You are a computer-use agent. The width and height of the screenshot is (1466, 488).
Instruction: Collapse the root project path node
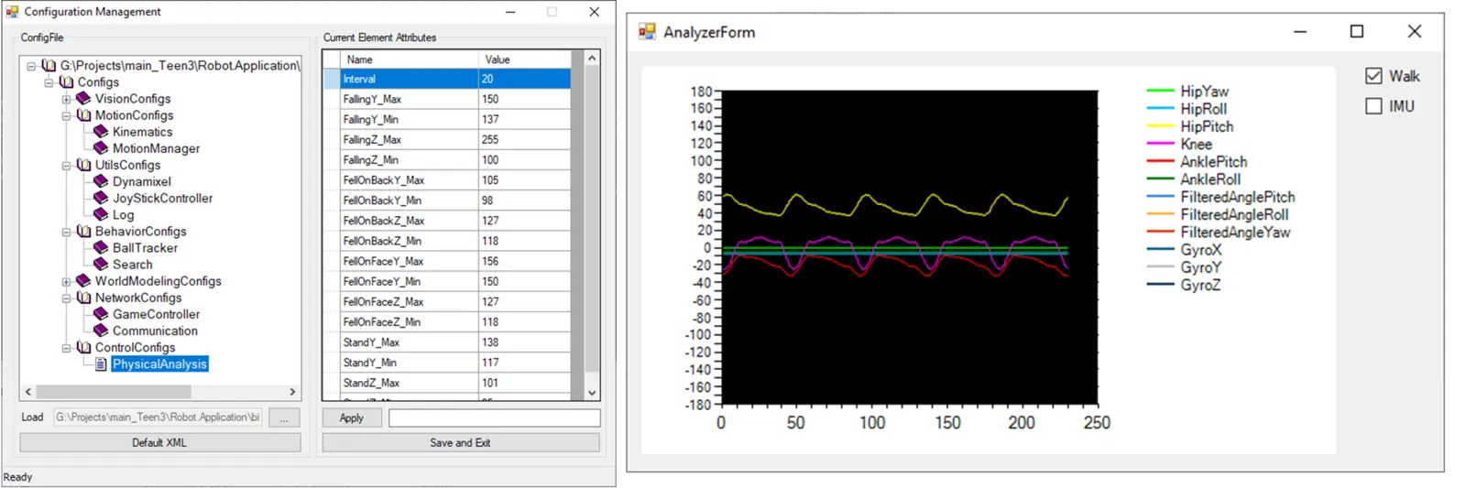pos(31,66)
